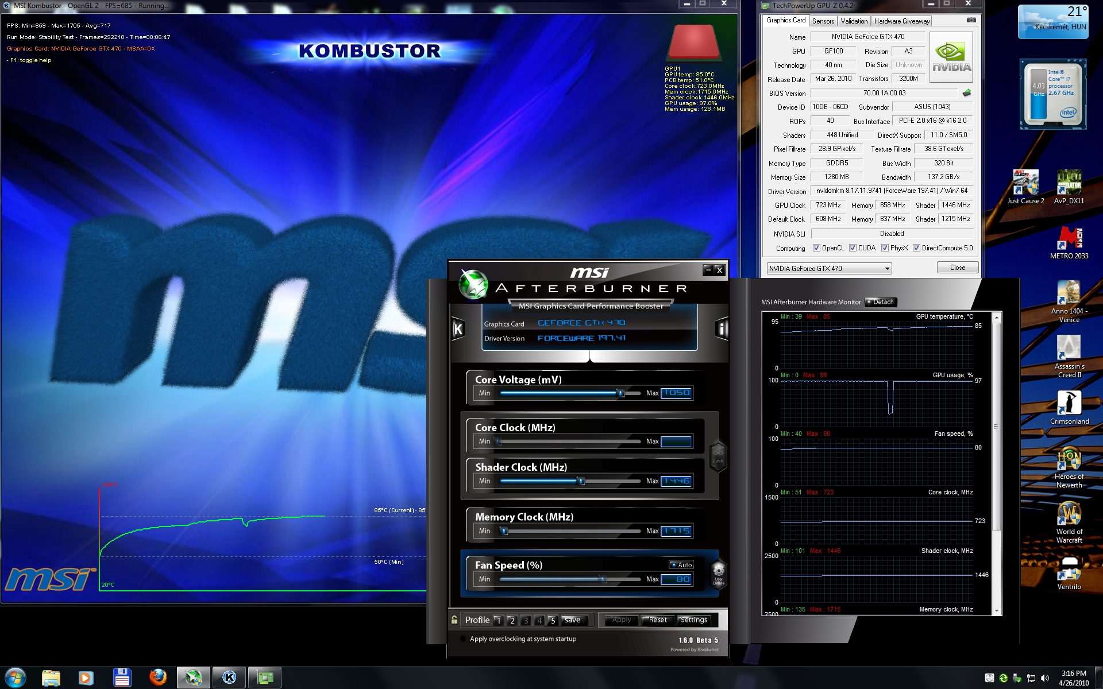Select profile slot 1
Viewport: 1103px width, 689px height.
point(499,620)
